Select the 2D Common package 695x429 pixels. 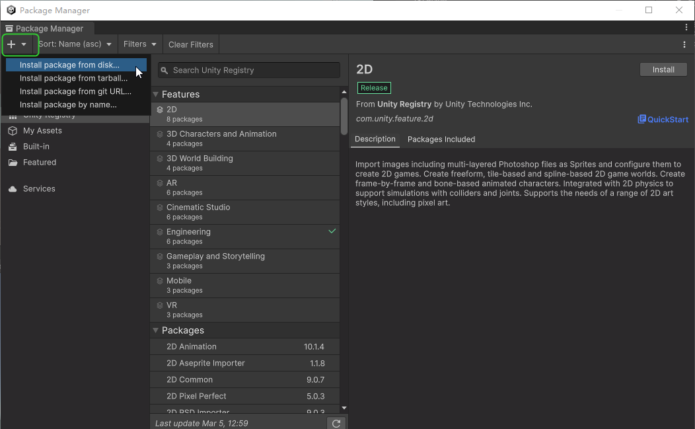tap(245, 380)
